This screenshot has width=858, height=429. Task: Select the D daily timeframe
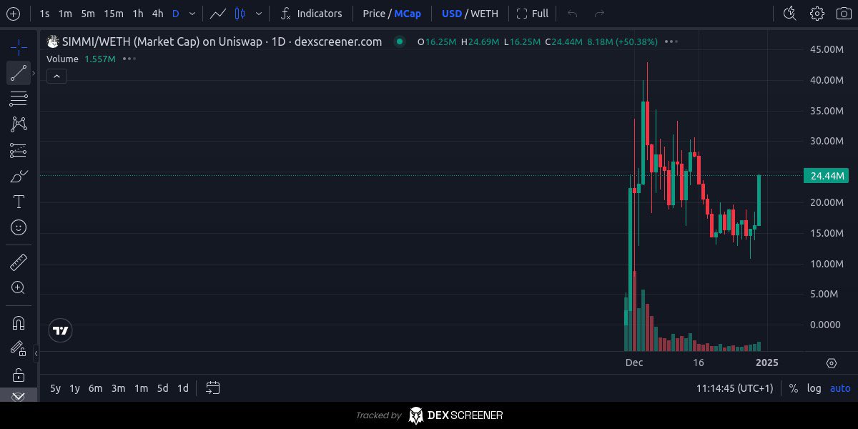click(x=176, y=14)
